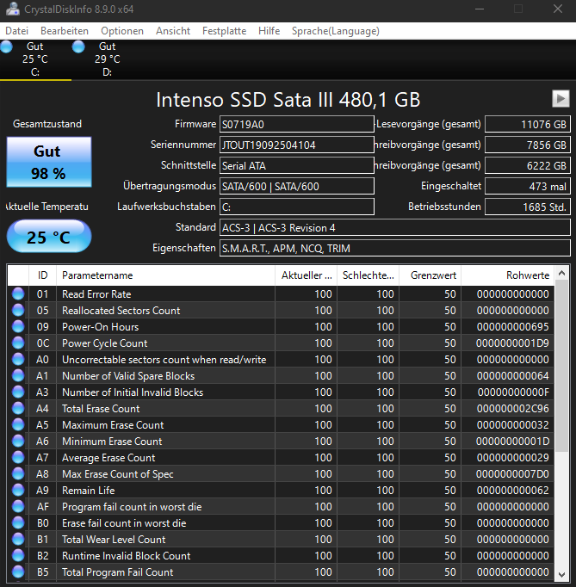Click the Seriennummer field JTOUT19092504104
Viewport: 576px width, 587px height.
(x=297, y=145)
